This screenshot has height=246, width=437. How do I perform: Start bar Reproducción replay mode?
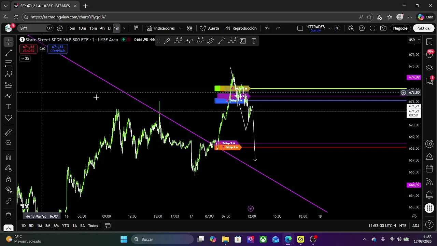tap(241, 28)
